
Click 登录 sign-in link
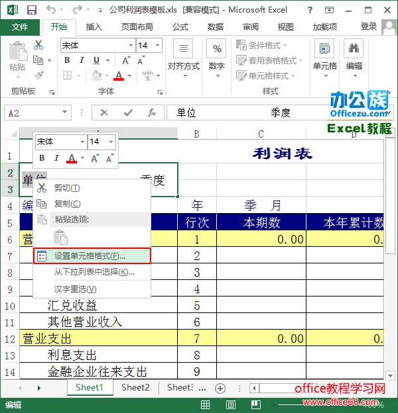coord(368,26)
